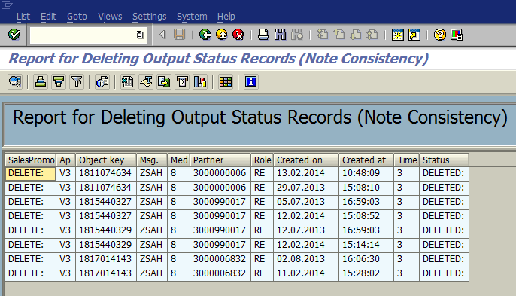Click the Generate Shortcut icon

[414, 35]
